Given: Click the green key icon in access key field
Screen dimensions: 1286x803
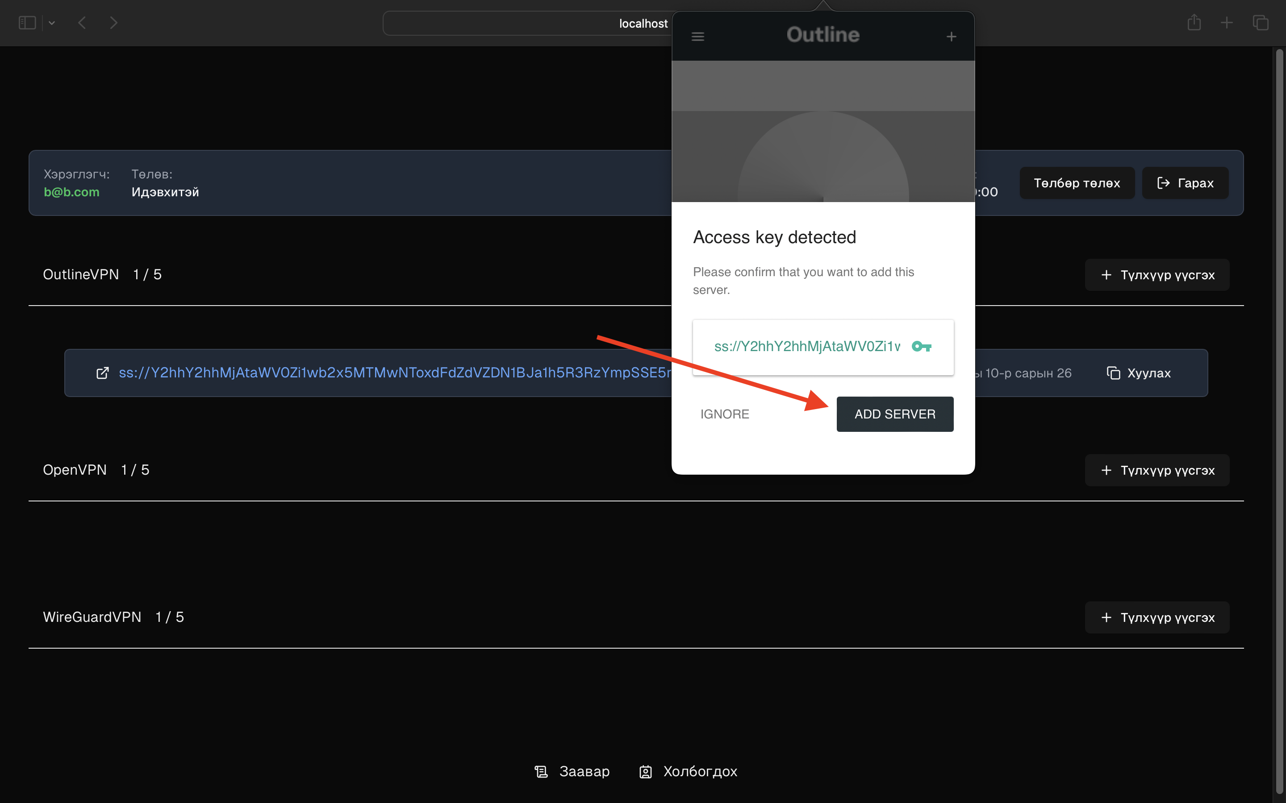Looking at the screenshot, I should point(922,346).
